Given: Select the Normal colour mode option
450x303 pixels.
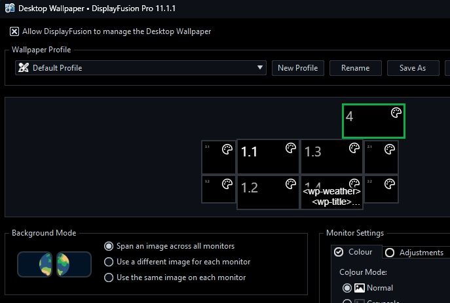Looking at the screenshot, I should 347,288.
